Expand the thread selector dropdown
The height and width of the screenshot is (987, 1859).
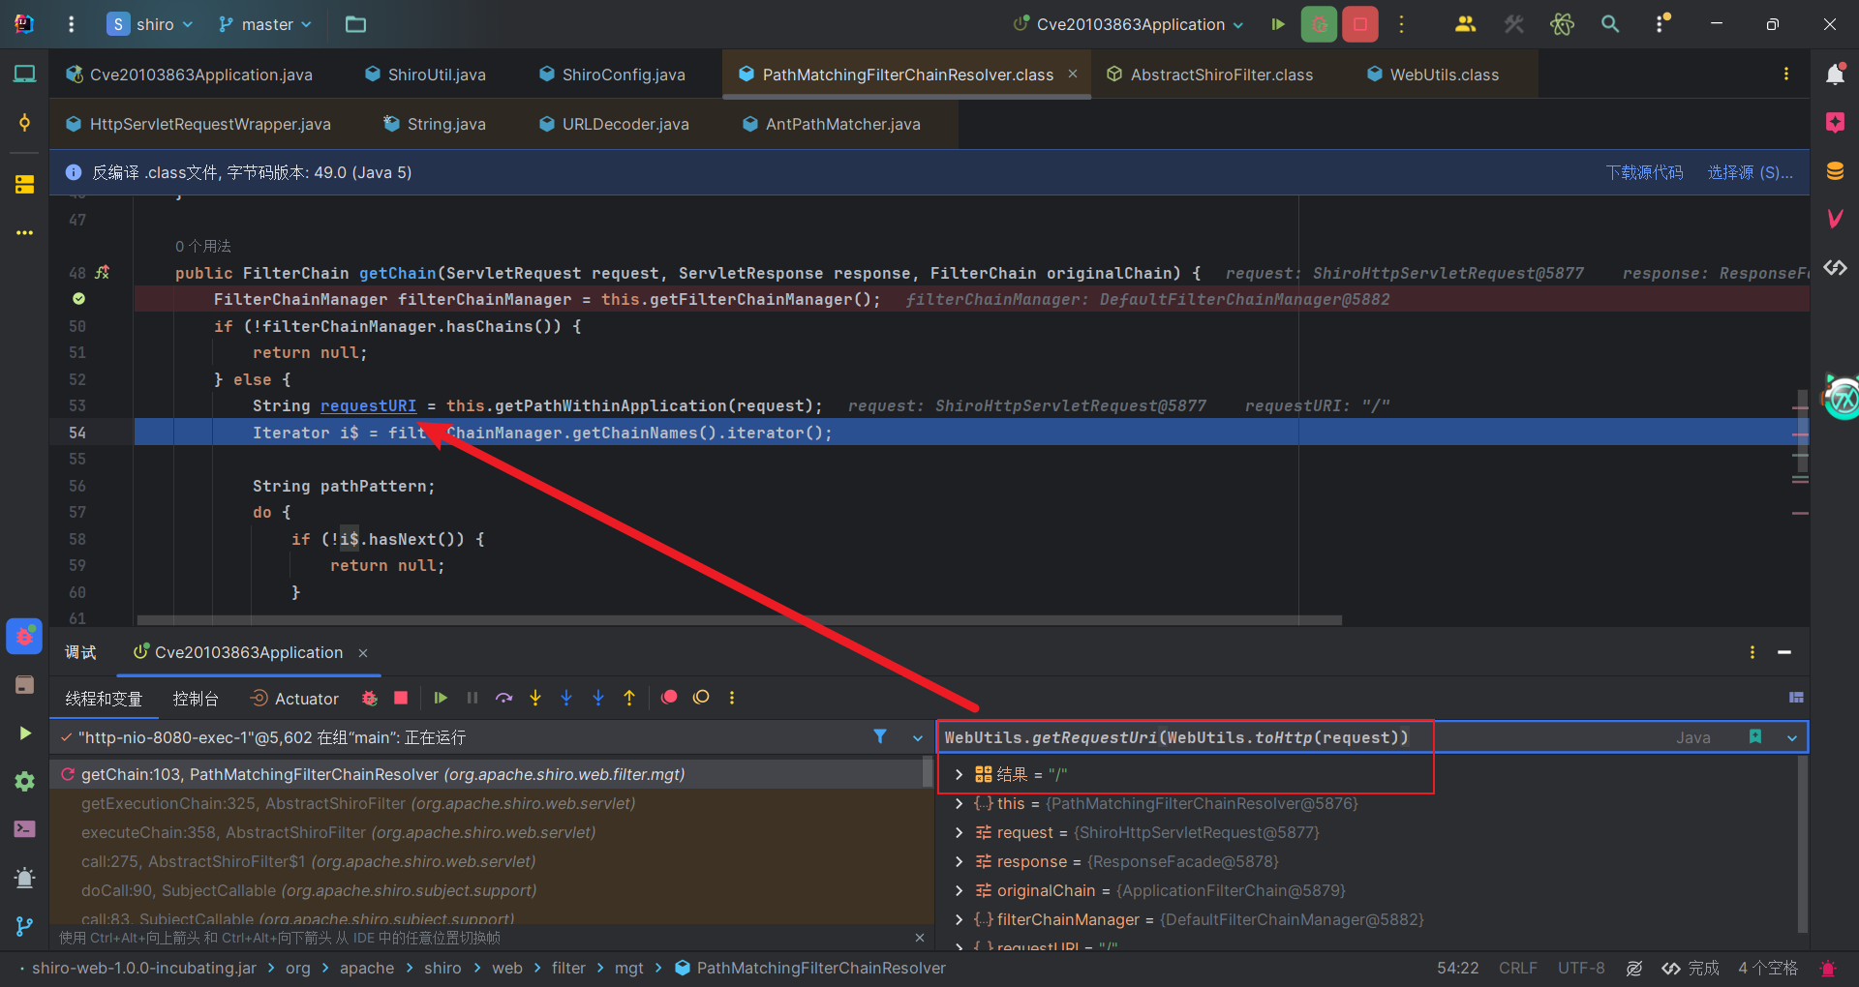pyautogui.click(x=918, y=737)
